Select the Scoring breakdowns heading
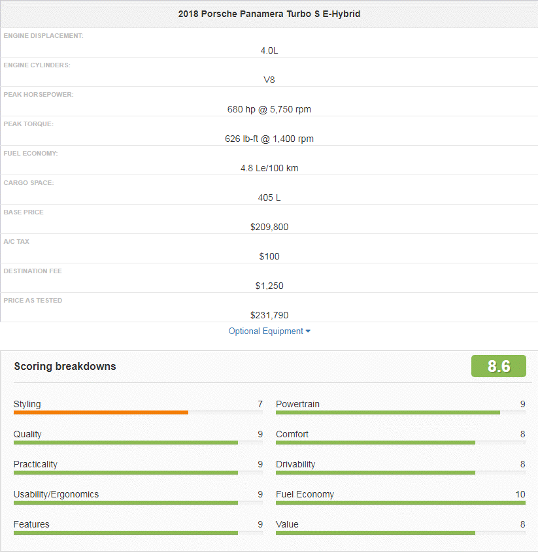 click(65, 367)
